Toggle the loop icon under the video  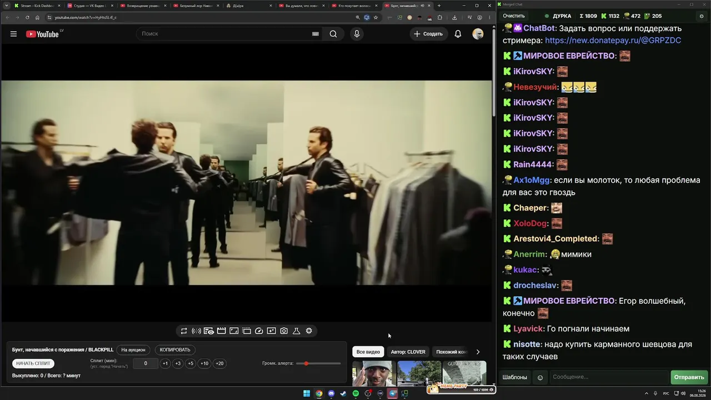(184, 331)
